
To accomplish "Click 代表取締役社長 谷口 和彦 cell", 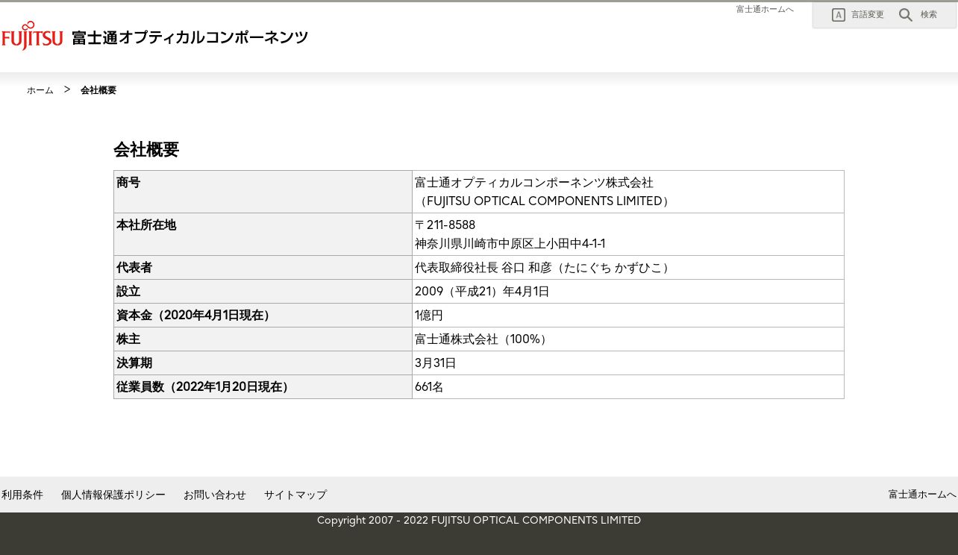I will pos(628,268).
